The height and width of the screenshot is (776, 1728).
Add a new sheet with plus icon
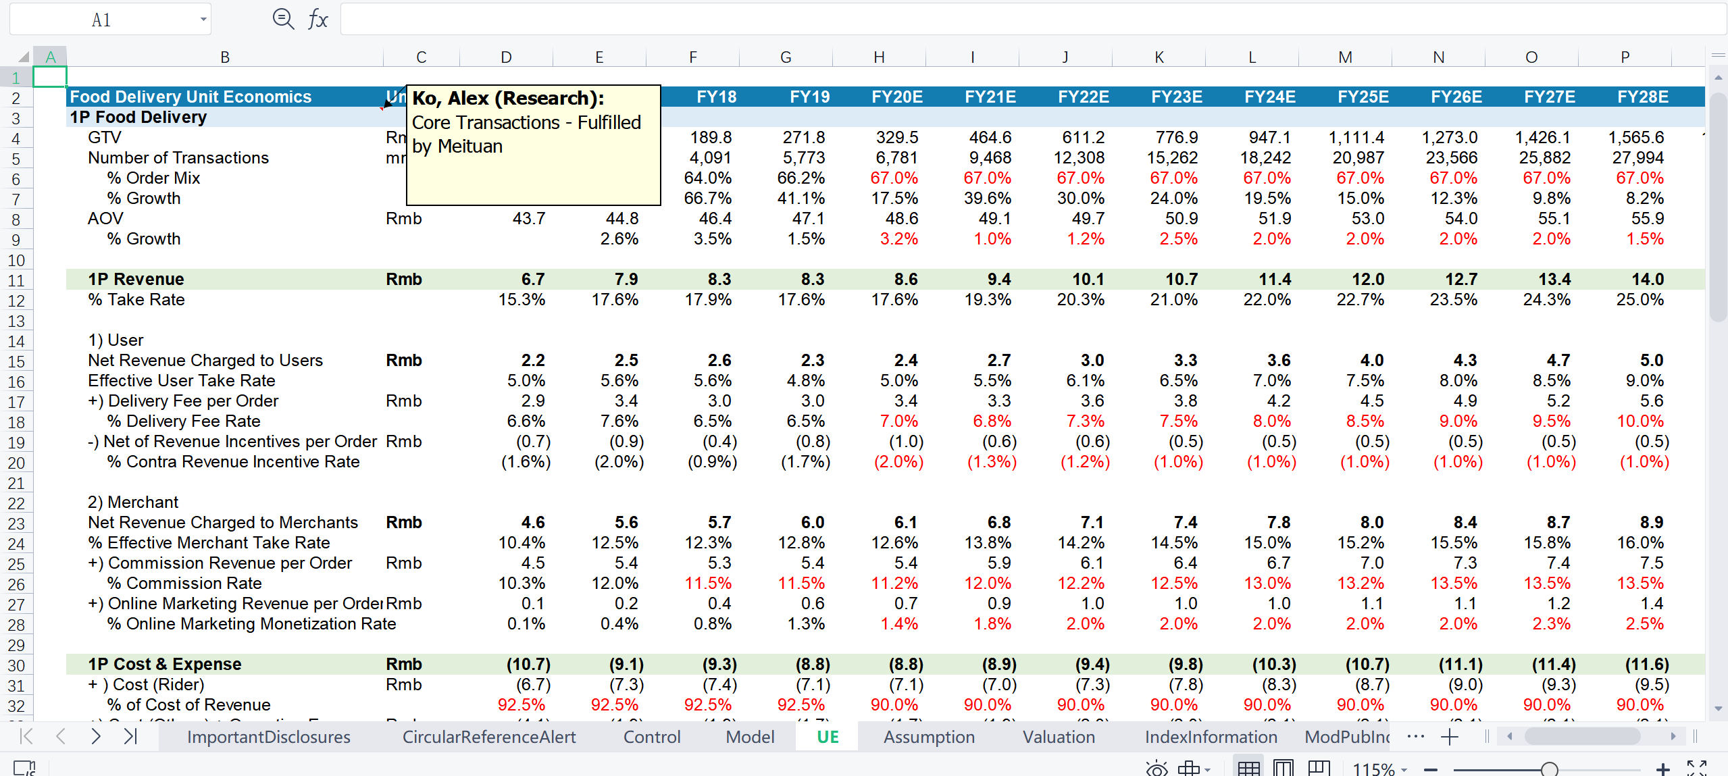[x=1449, y=737]
